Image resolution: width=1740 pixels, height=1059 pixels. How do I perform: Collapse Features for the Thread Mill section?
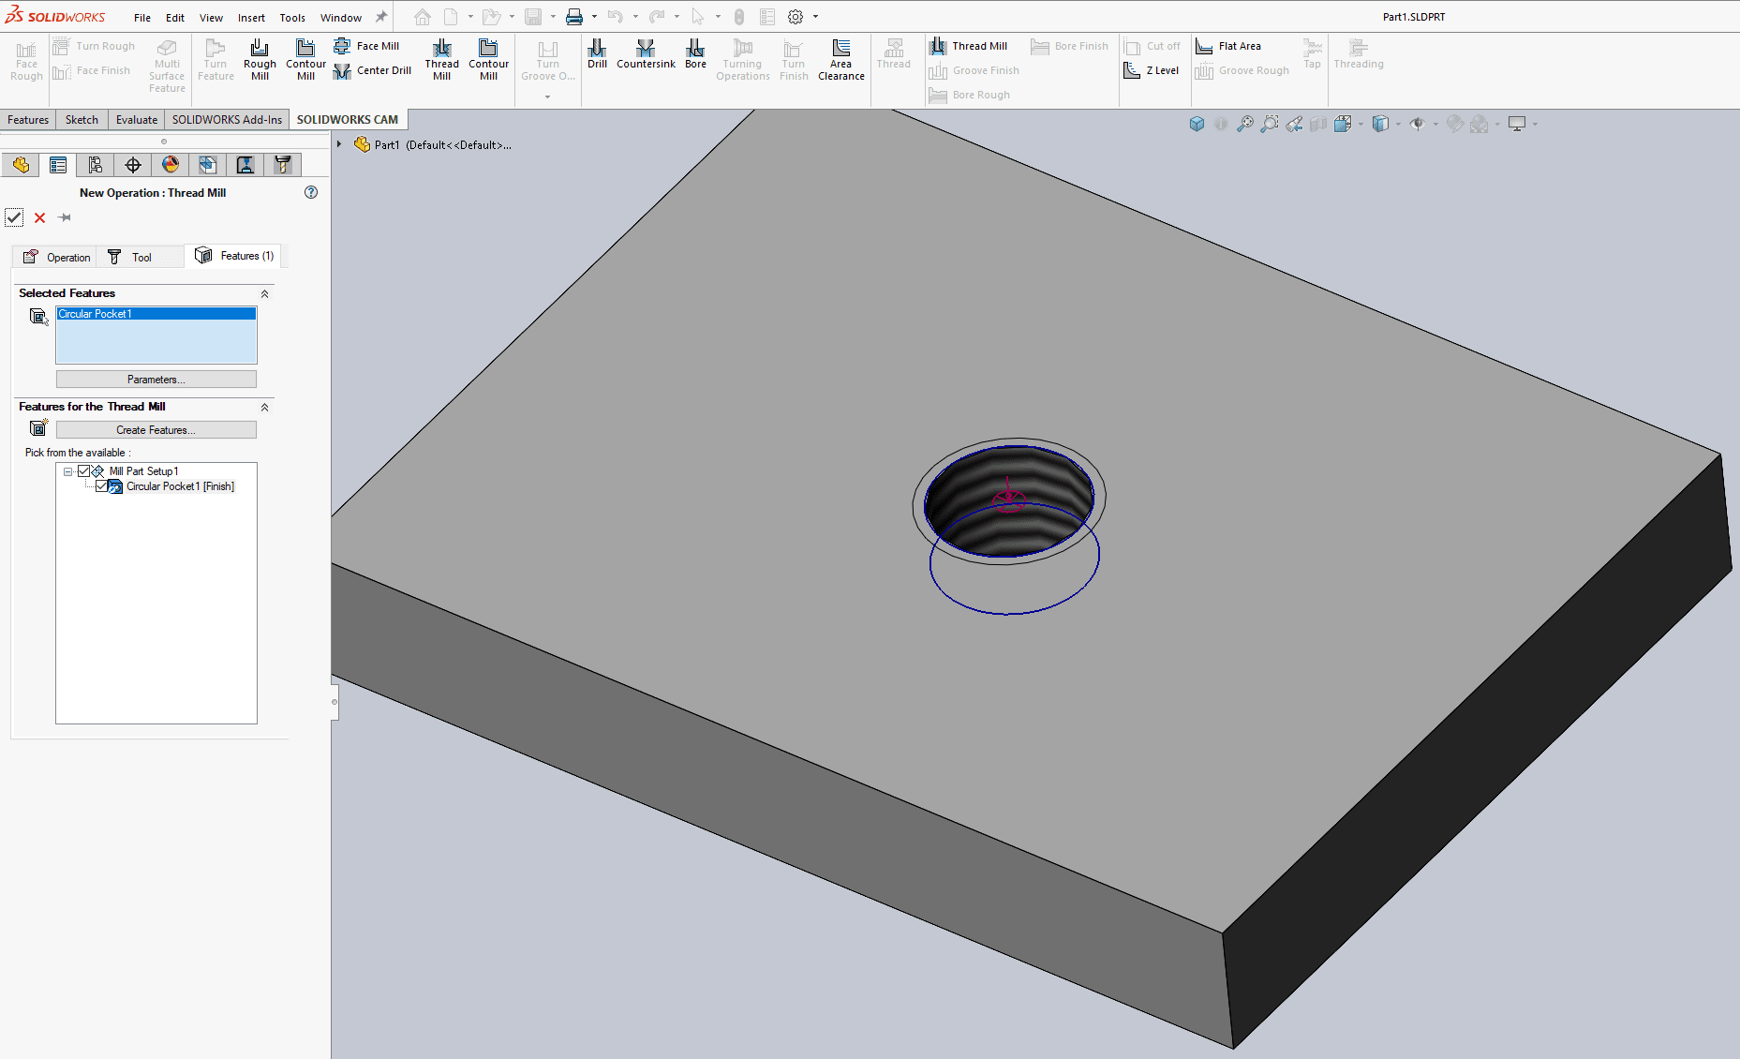coord(264,407)
